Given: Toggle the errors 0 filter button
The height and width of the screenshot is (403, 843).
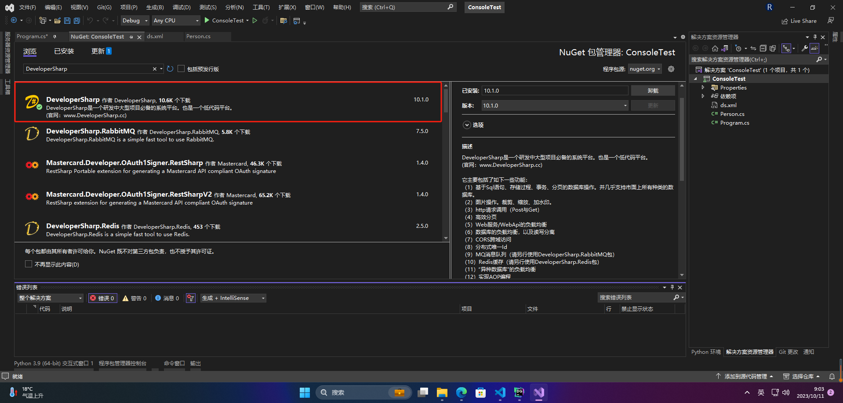Looking at the screenshot, I should point(103,298).
